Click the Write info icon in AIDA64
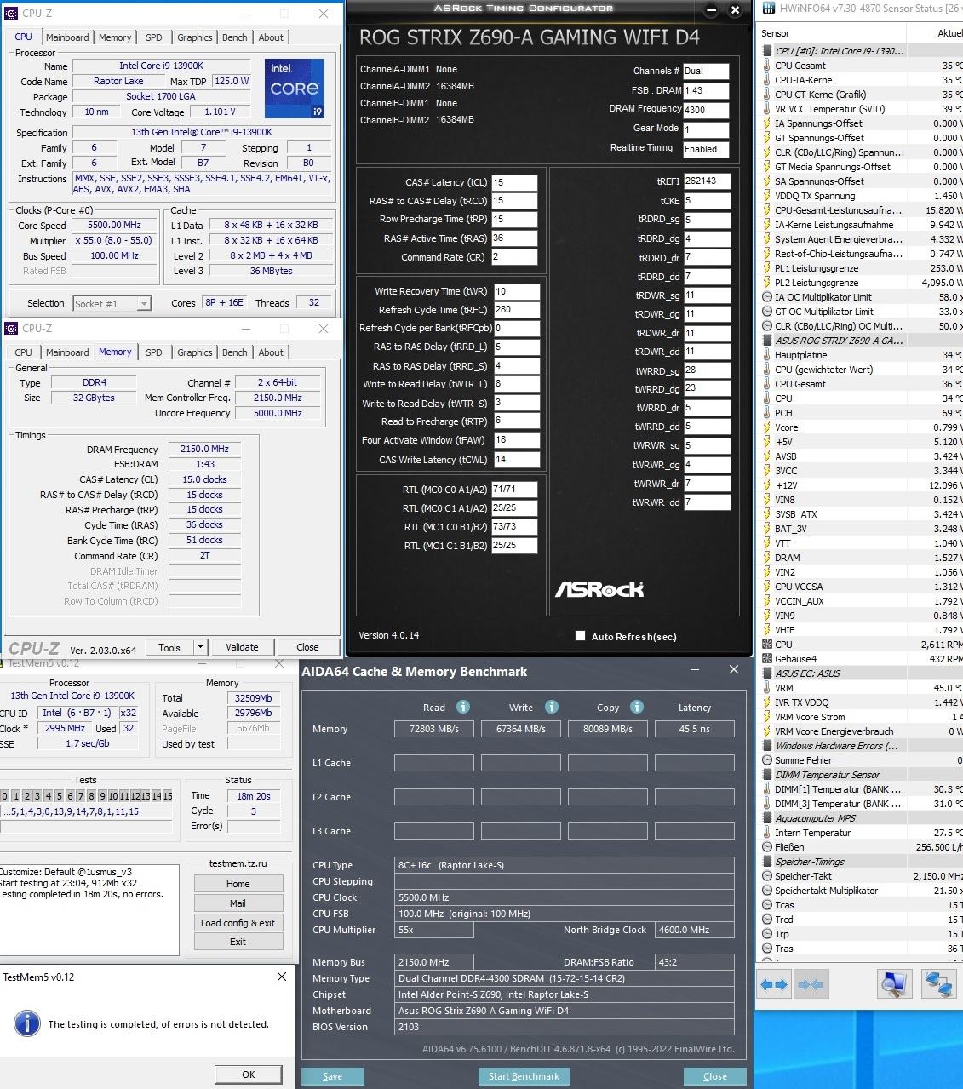The image size is (963, 1089). [552, 707]
